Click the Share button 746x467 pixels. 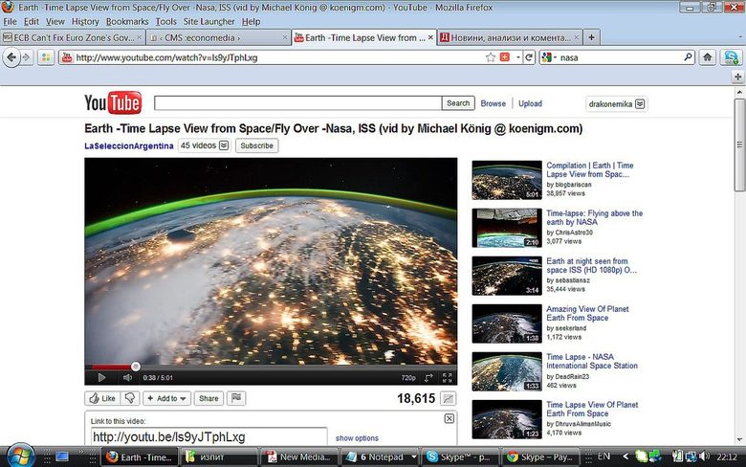208,398
